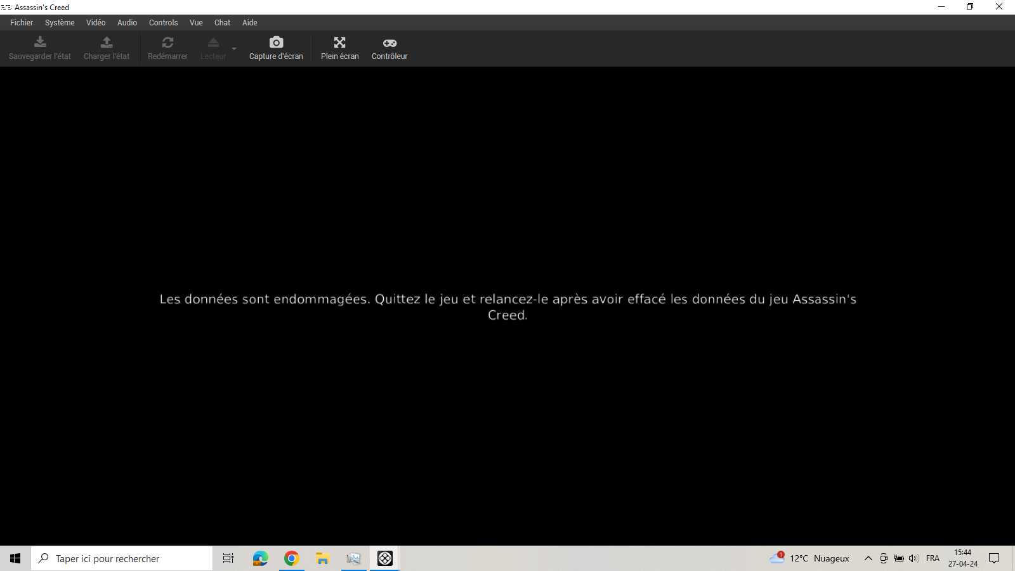Open Google Chrome from the taskbar
This screenshot has width=1015, height=571.
291,558
